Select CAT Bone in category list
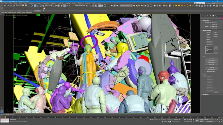The width and height of the screenshot is (223, 125). tap(208, 47)
